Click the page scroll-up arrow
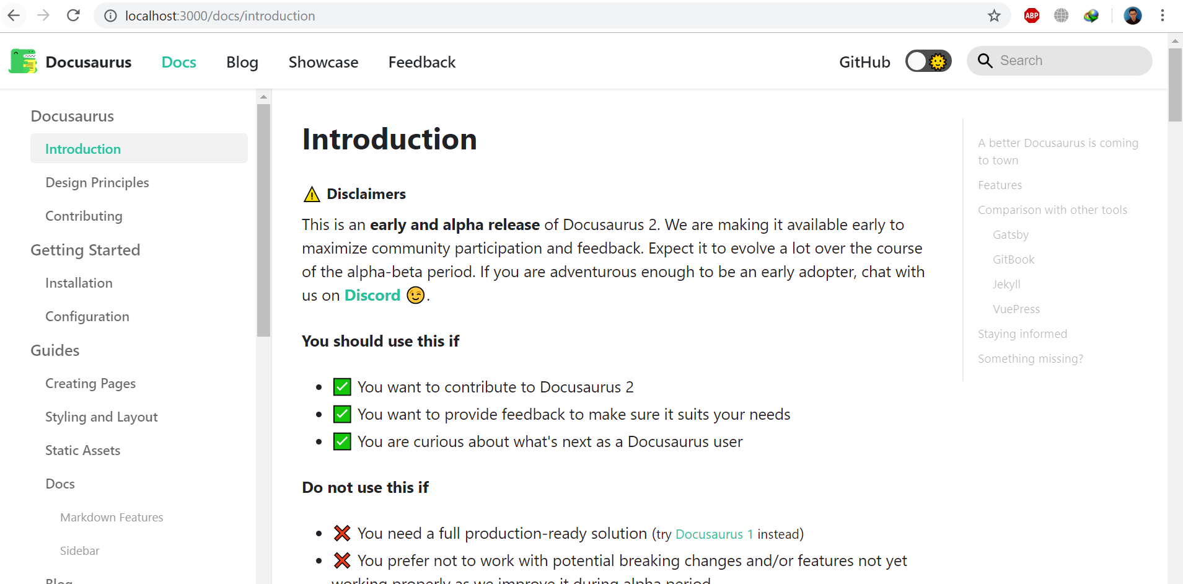This screenshot has height=584, width=1183. point(1175,41)
